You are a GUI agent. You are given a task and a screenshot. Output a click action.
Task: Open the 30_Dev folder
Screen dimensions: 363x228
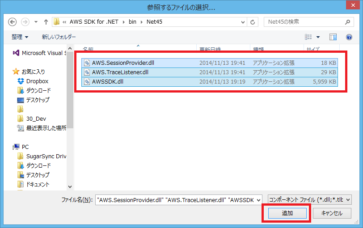pyautogui.click(x=32, y=119)
